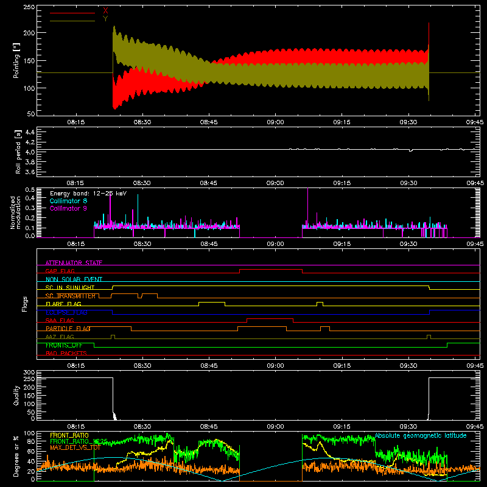Click the MAX_DET_VS_TOT legend entry
The width and height of the screenshot is (487, 487).
click(75, 447)
